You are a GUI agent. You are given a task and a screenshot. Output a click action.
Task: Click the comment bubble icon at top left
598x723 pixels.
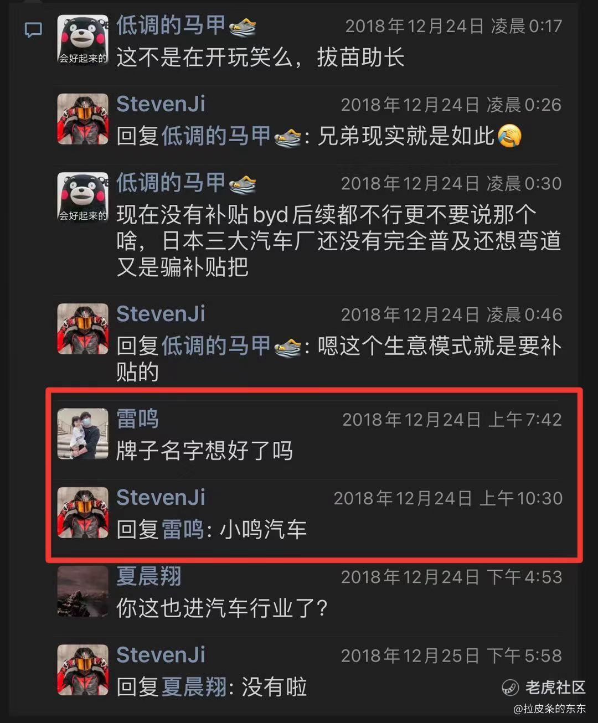33,30
